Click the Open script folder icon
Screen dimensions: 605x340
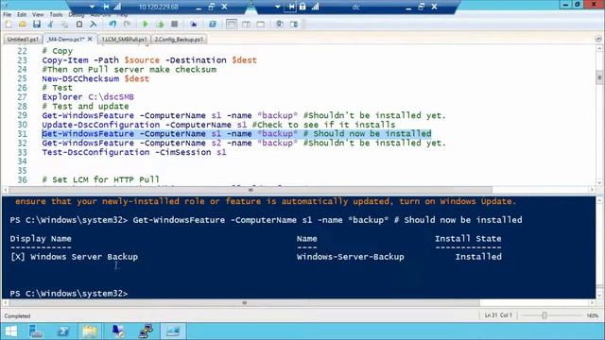click(23, 25)
